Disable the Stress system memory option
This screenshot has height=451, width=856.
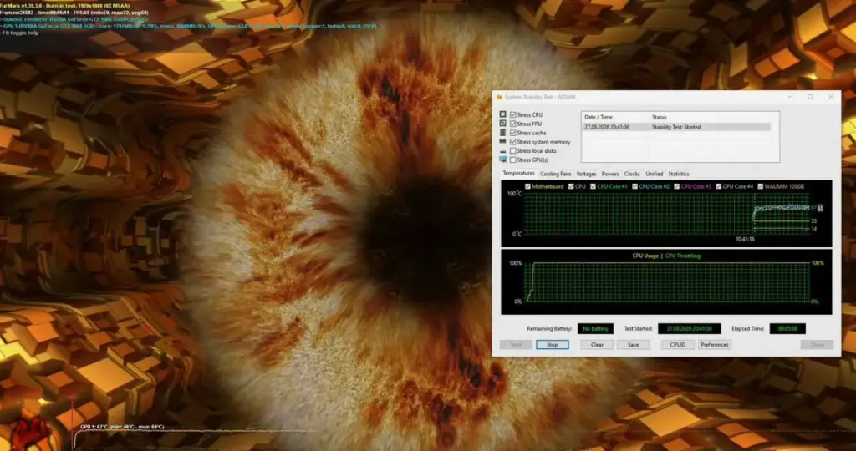coord(512,142)
